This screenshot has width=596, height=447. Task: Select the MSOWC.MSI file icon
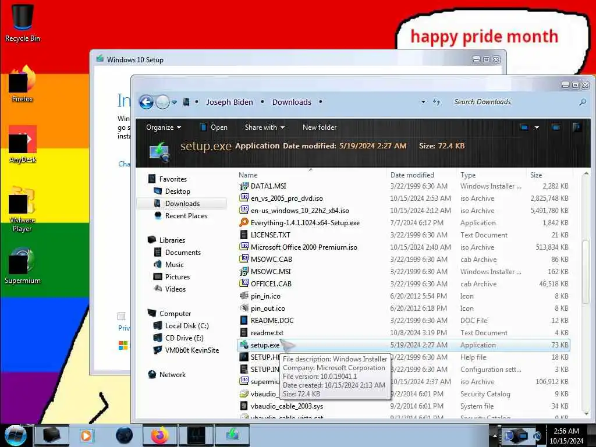click(244, 271)
